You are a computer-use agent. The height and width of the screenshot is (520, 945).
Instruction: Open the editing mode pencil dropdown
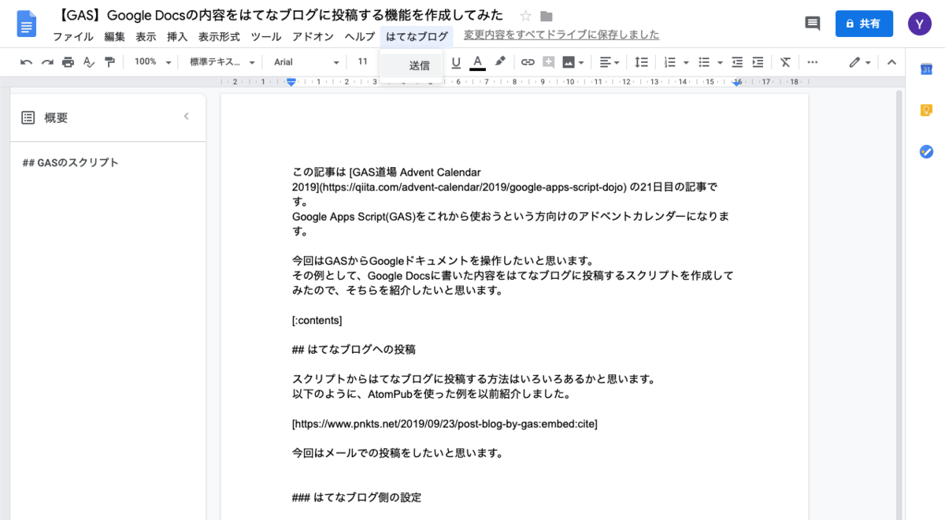pos(859,62)
